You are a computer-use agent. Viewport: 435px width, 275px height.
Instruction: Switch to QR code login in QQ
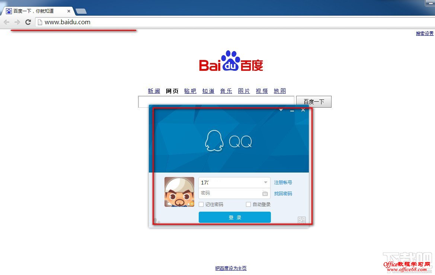(302, 220)
